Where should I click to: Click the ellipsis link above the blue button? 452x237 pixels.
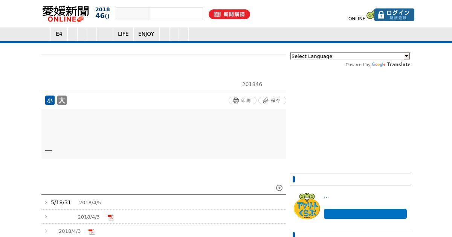coord(326,196)
